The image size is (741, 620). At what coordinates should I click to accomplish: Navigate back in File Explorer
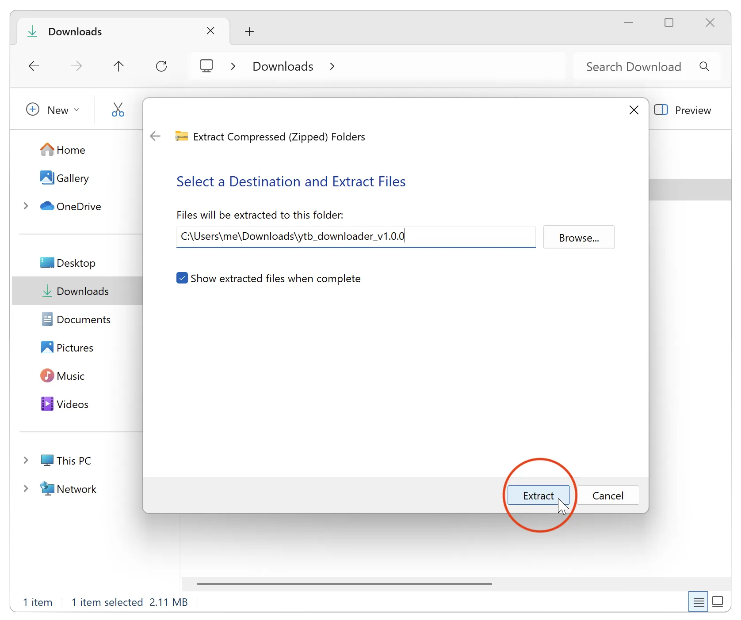(x=34, y=66)
